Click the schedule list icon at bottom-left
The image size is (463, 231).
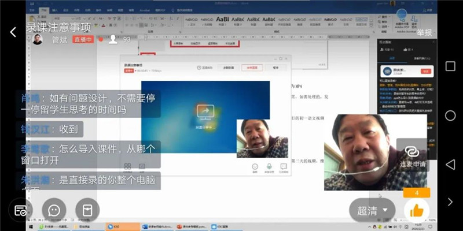tap(21, 210)
